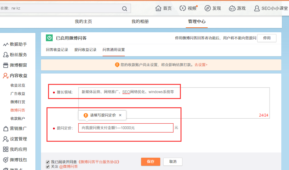This screenshot has width=289, height=170.
Task: Focus the 提问定价 price input field
Action: (x=126, y=128)
